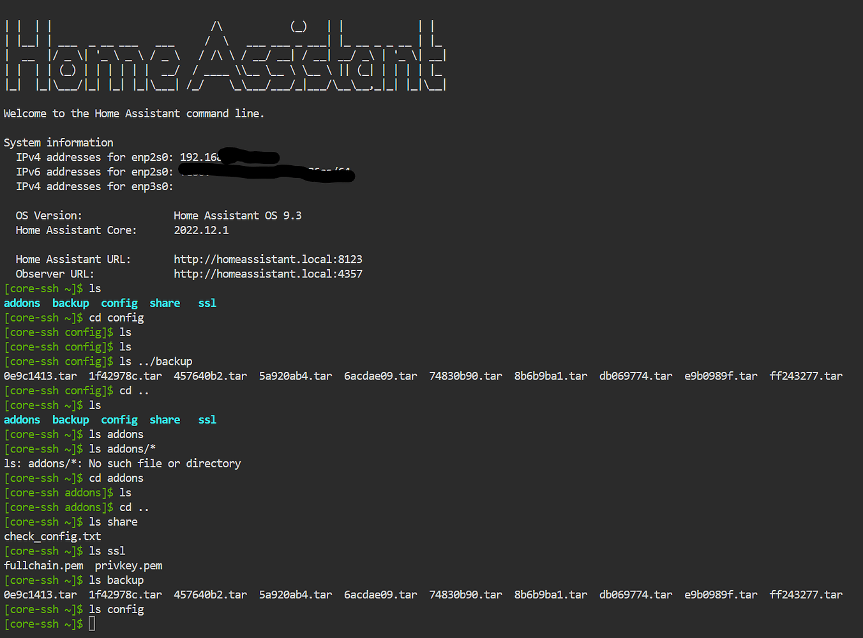
Task: Click the 'cd addons' command text
Action: pos(116,478)
